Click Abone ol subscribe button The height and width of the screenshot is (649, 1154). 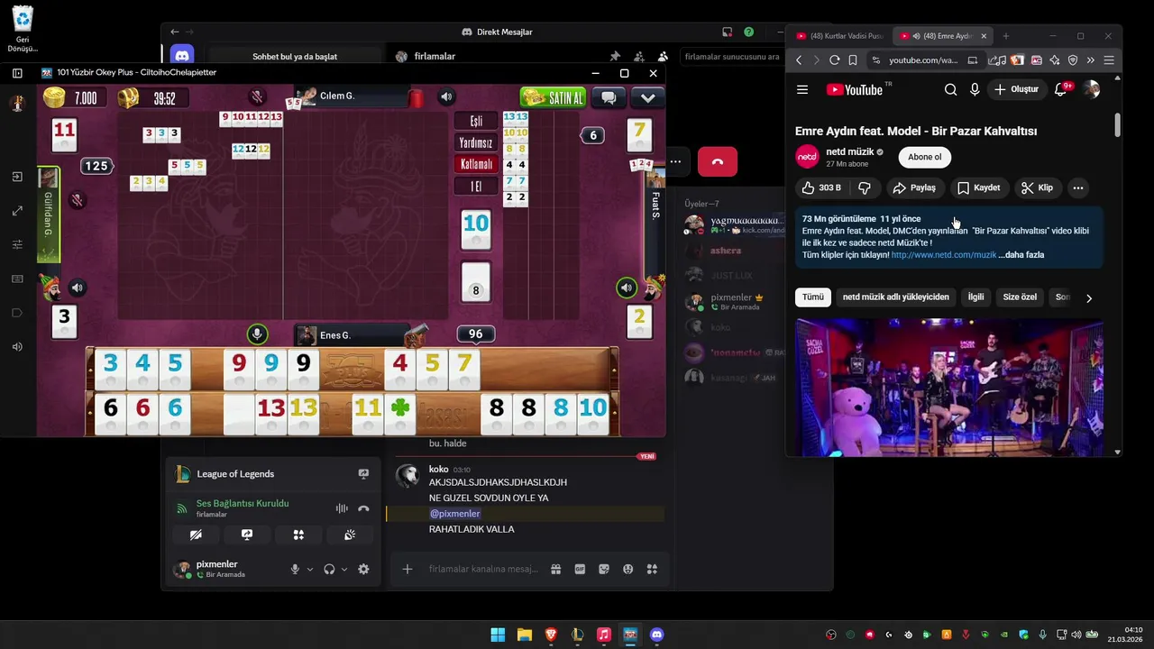[924, 157]
